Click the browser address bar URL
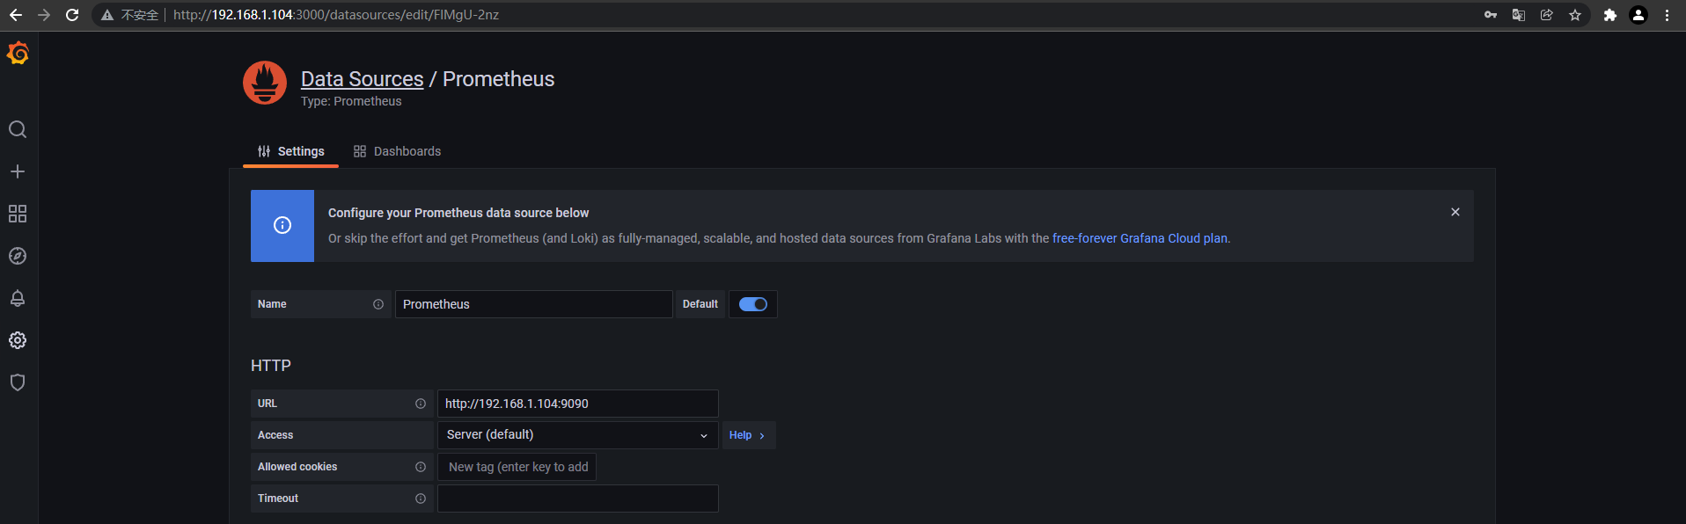The height and width of the screenshot is (524, 1686). coord(336,15)
